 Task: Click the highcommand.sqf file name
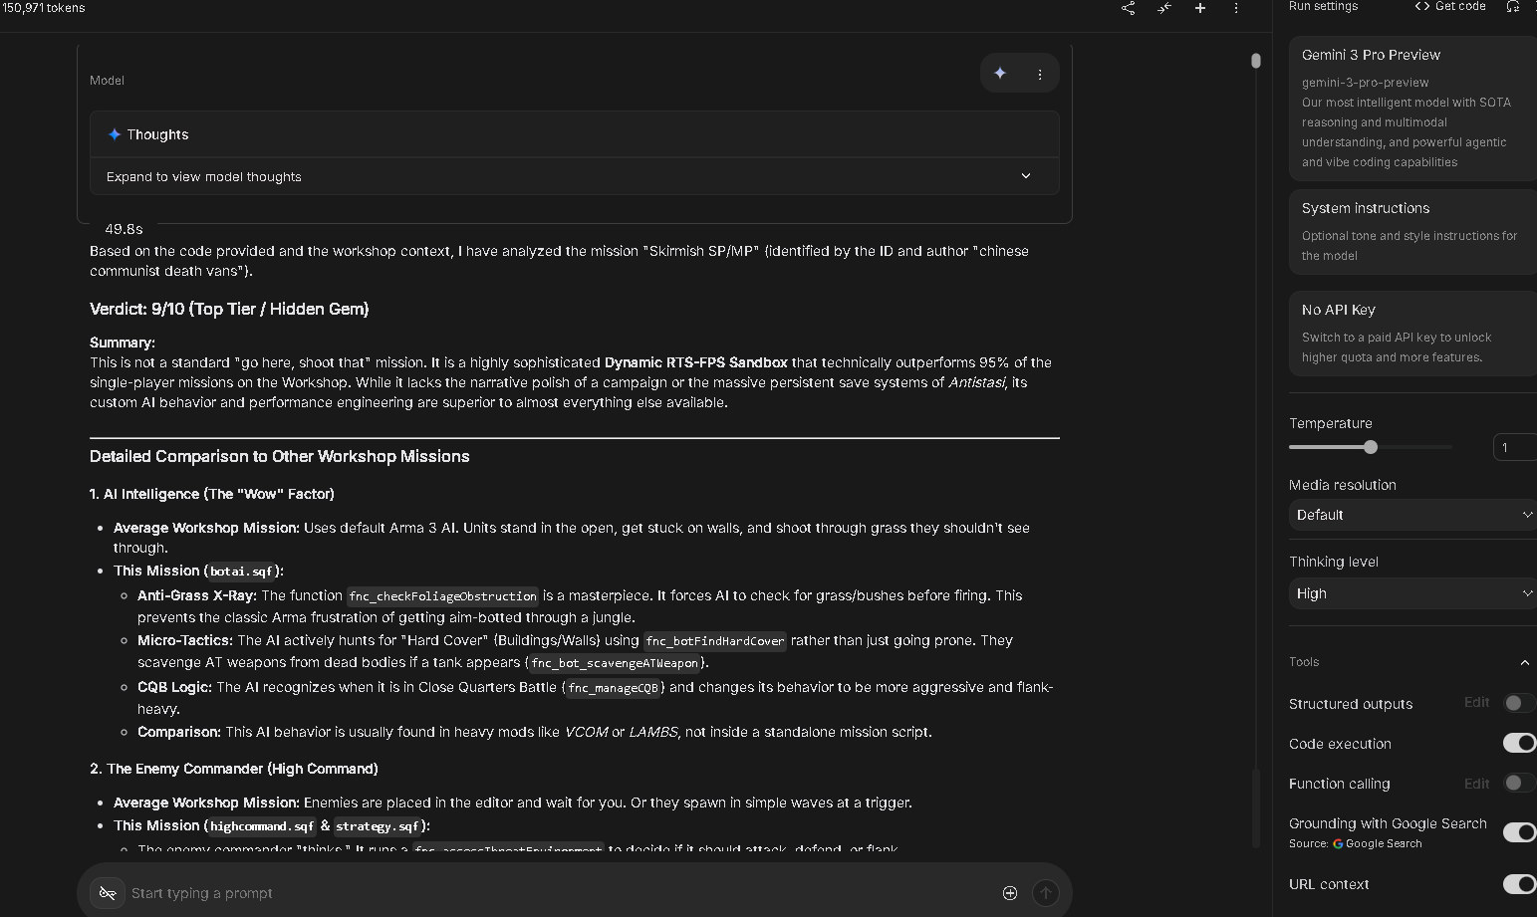[262, 826]
